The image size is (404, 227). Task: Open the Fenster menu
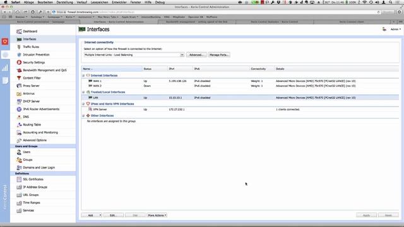[x=136, y=3]
